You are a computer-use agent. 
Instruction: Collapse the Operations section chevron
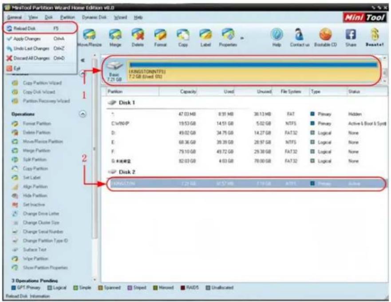click(83, 114)
